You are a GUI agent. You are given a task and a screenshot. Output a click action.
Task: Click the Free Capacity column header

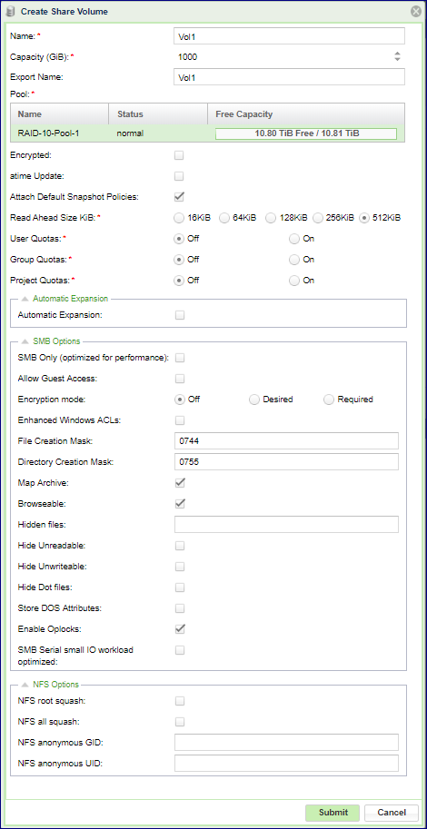pyautogui.click(x=306, y=114)
